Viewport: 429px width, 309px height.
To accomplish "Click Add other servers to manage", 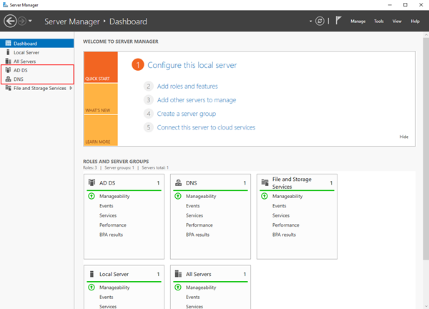I will pyautogui.click(x=197, y=100).
